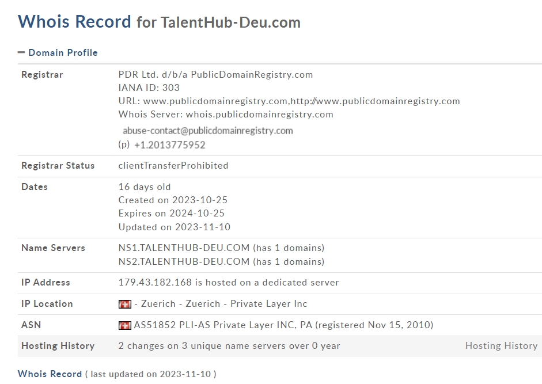Click the registrar phone number +1.2013775952
Viewport: 542px width, 384px height.
170,145
